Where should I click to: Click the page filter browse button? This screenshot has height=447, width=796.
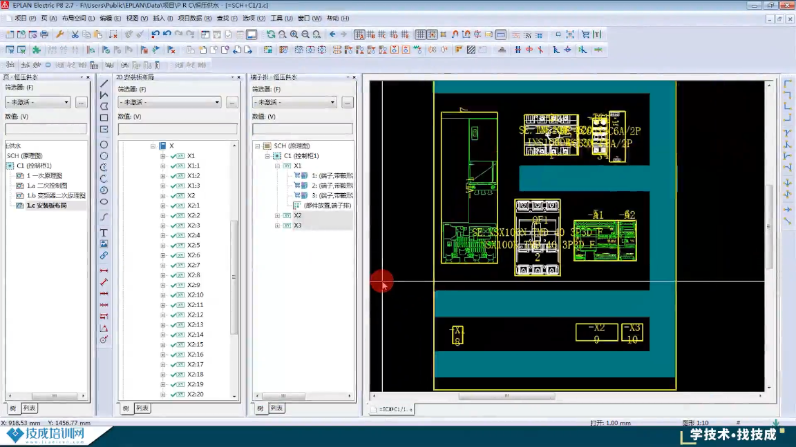[x=82, y=102]
